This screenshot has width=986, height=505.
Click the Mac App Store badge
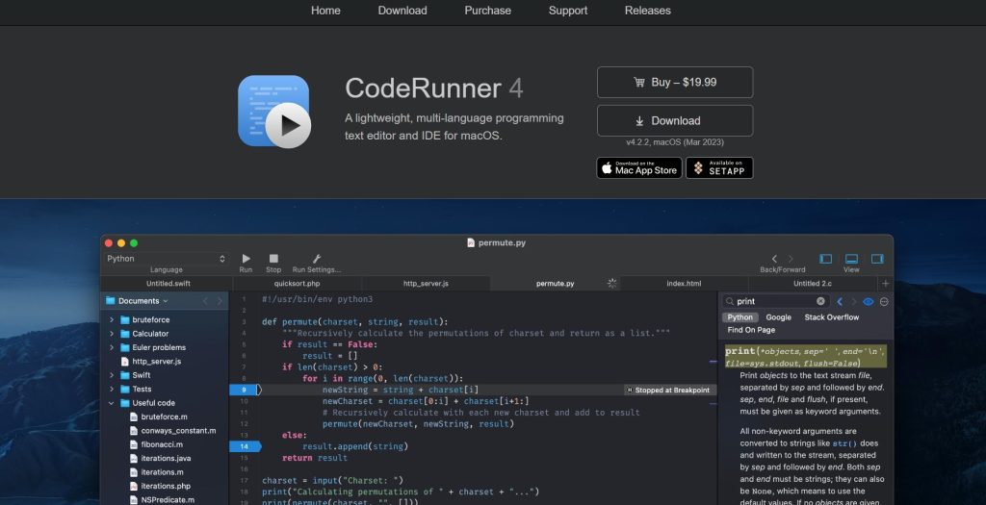pos(639,167)
